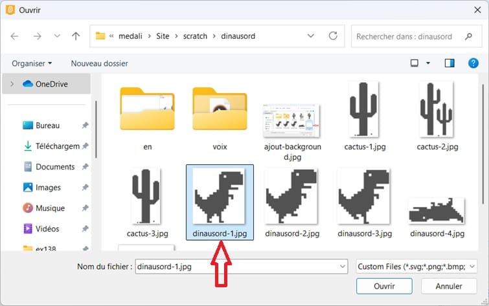Open Documents in the sidebar

(x=49, y=167)
